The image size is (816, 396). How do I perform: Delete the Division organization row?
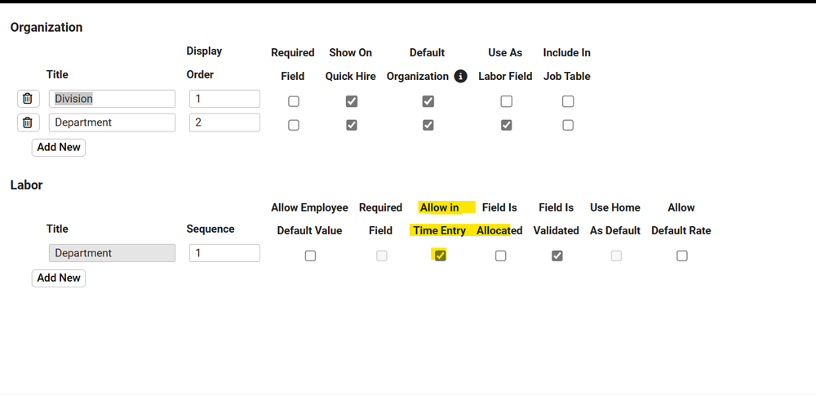pos(27,99)
